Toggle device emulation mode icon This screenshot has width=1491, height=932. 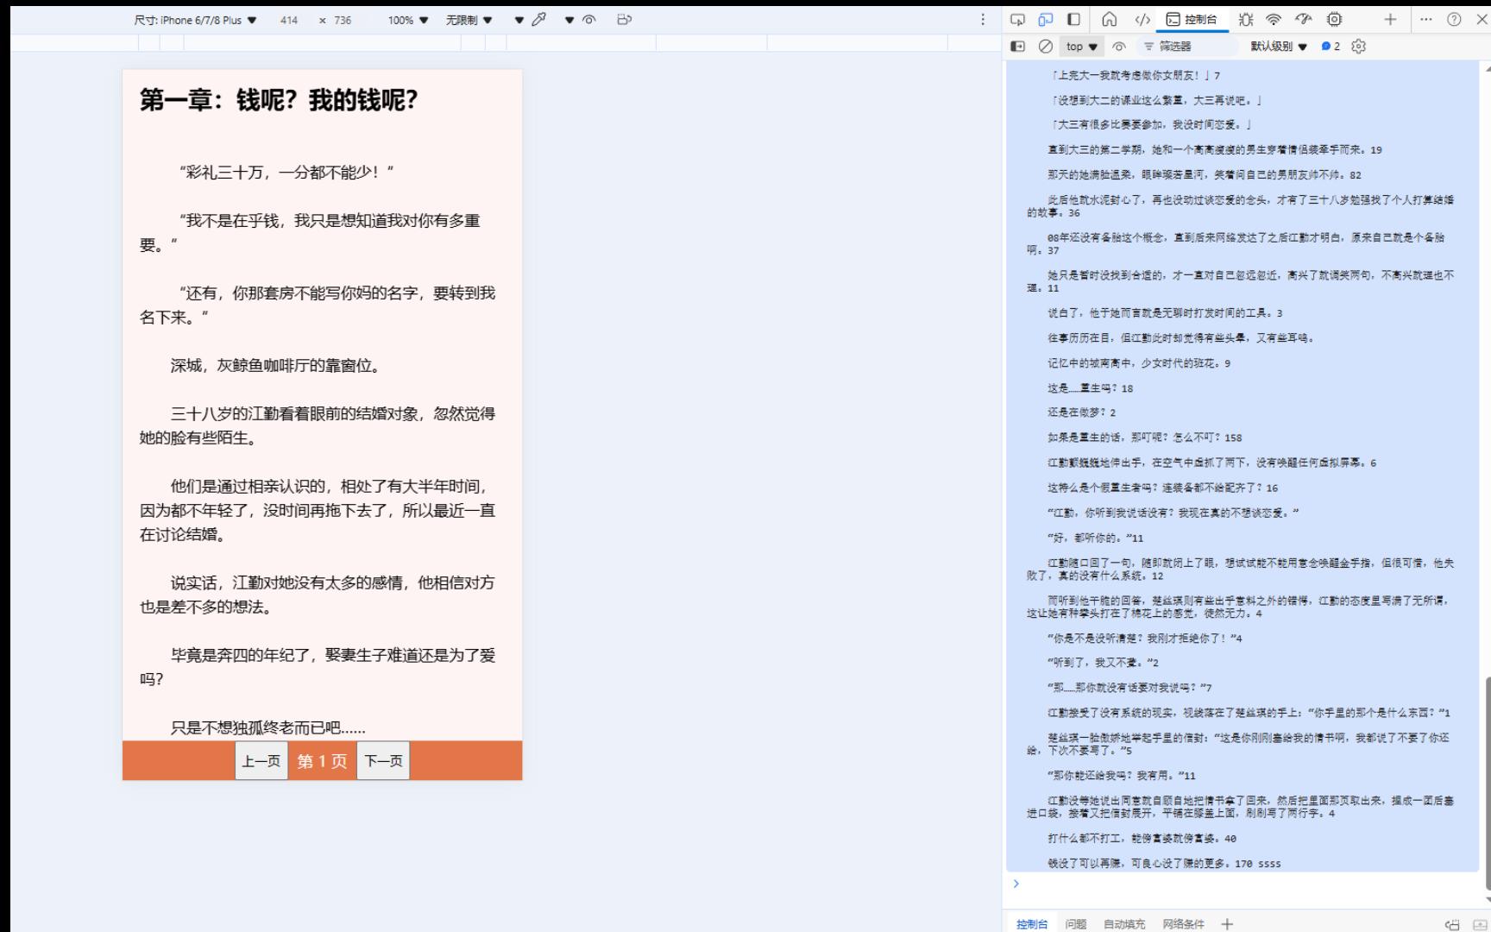[x=1046, y=20]
